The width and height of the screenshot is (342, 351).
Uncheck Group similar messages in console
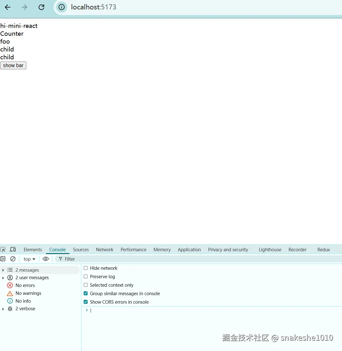click(86, 294)
